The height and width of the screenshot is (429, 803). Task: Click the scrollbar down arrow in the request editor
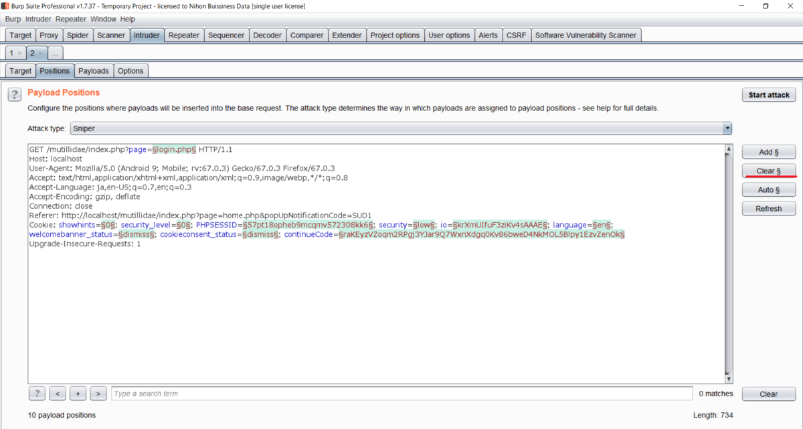728,379
